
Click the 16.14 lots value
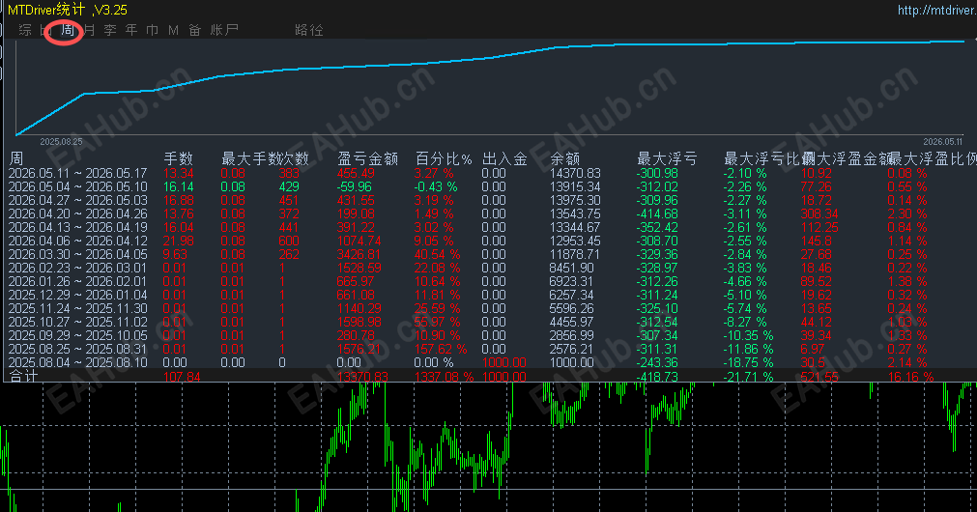tap(178, 186)
